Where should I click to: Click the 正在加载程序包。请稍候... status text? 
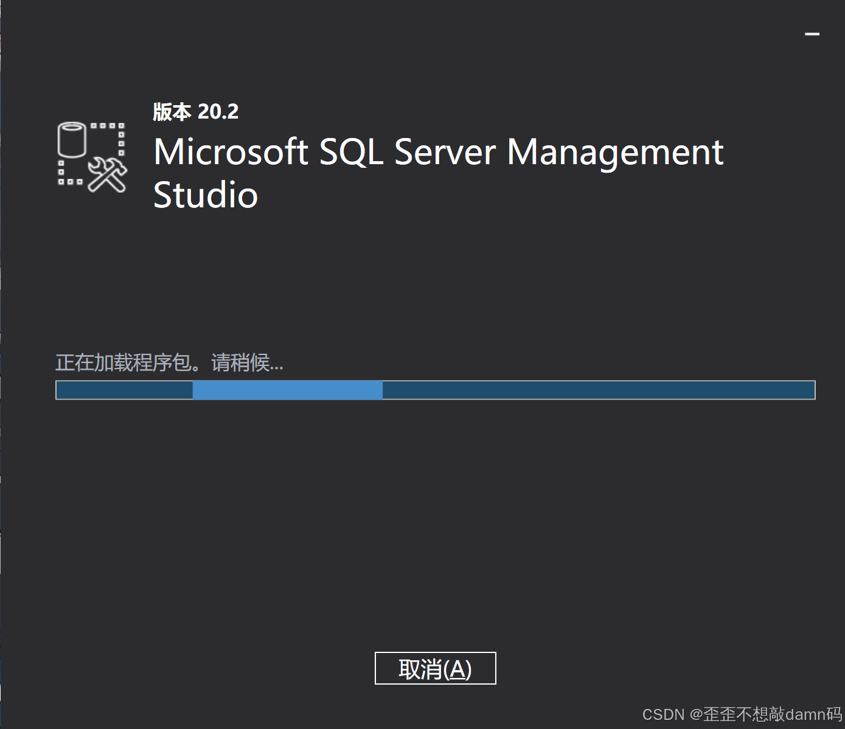[x=169, y=363]
